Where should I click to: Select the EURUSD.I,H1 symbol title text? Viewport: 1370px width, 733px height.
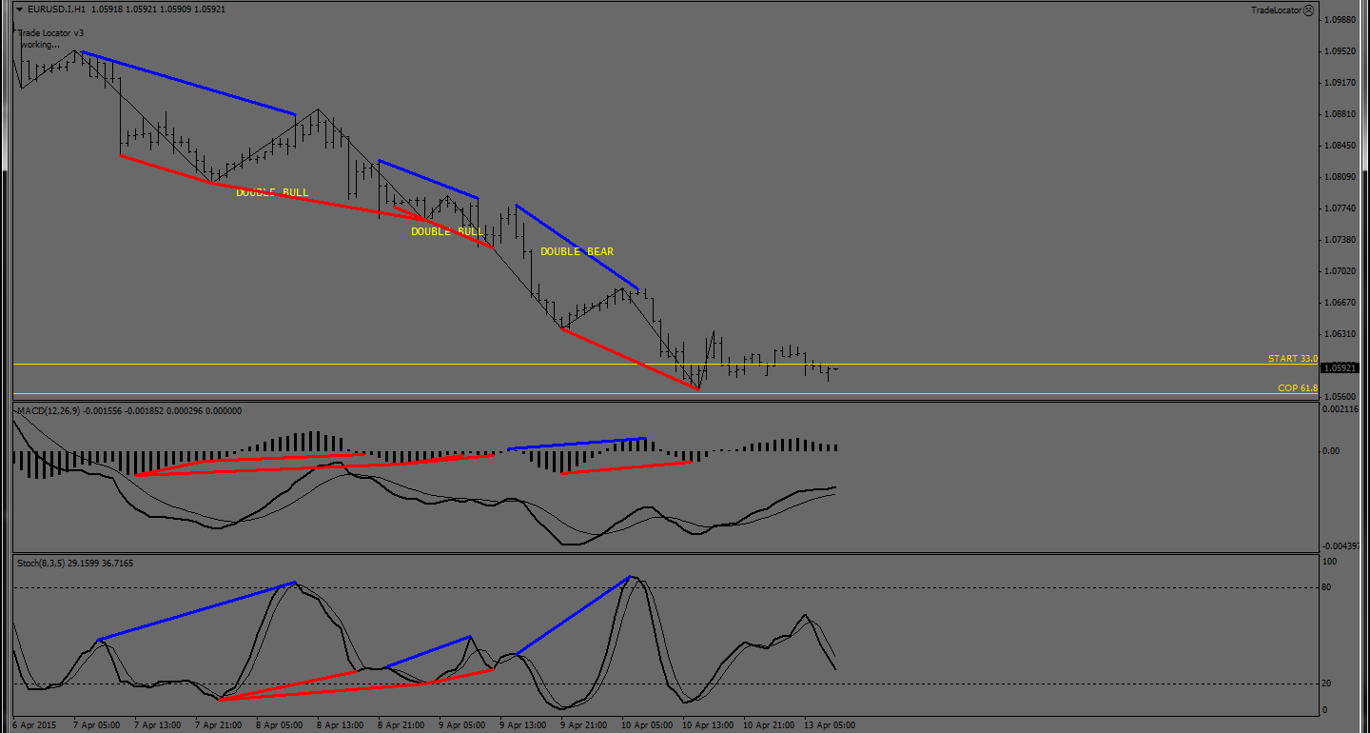tap(56, 10)
